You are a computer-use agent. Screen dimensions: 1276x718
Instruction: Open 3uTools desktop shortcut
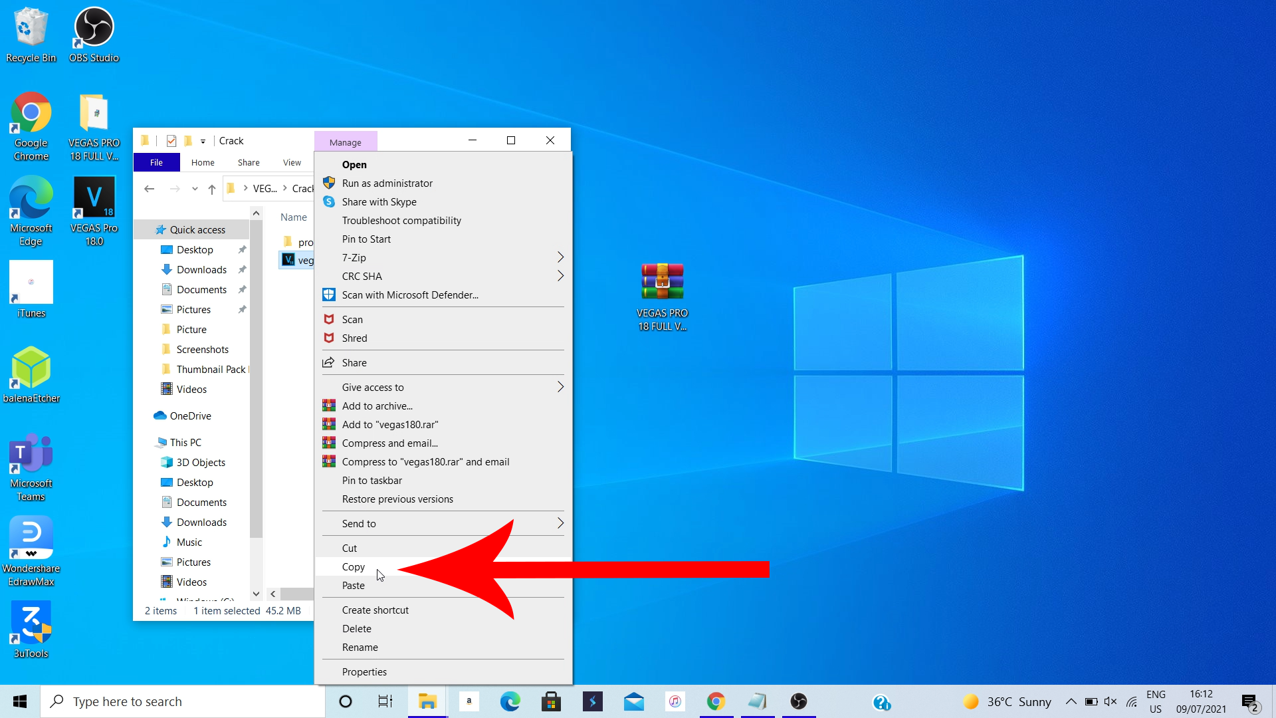[x=31, y=630]
